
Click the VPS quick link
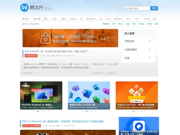pos(114,24)
